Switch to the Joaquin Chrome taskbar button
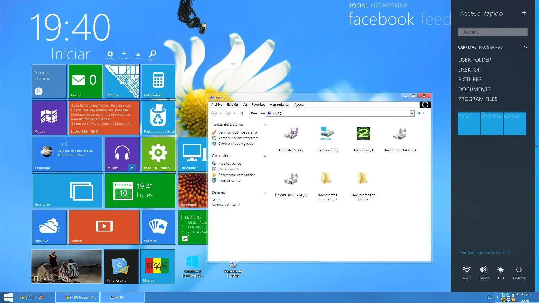 77,297
